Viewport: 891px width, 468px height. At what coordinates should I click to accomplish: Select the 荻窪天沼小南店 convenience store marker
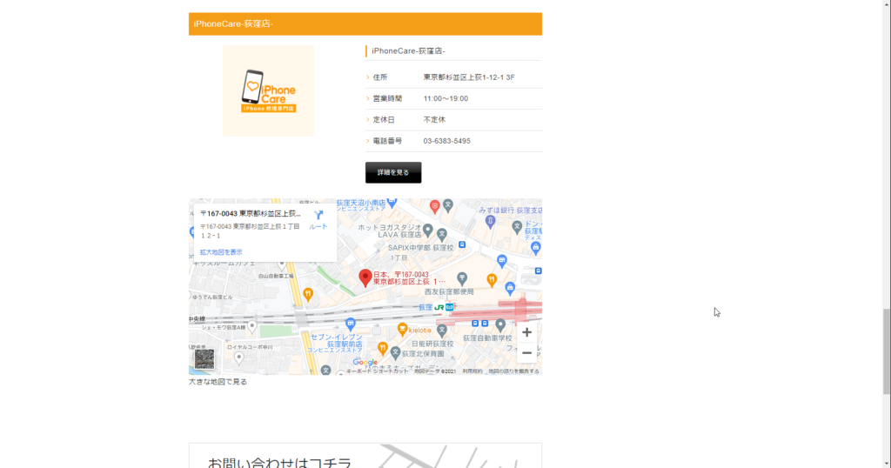392,201
